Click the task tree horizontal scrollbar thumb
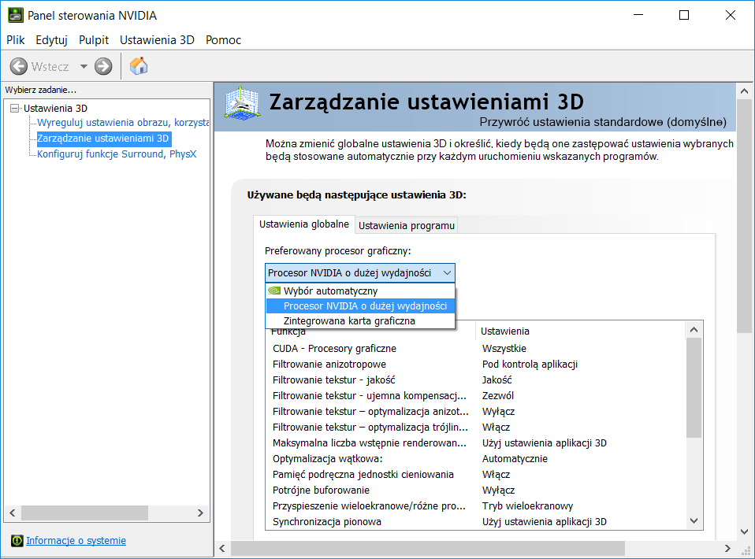Viewport: 755px width, 559px height. pyautogui.click(x=85, y=513)
